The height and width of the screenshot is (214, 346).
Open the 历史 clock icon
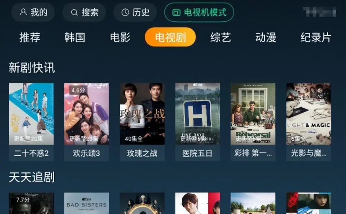tap(125, 12)
